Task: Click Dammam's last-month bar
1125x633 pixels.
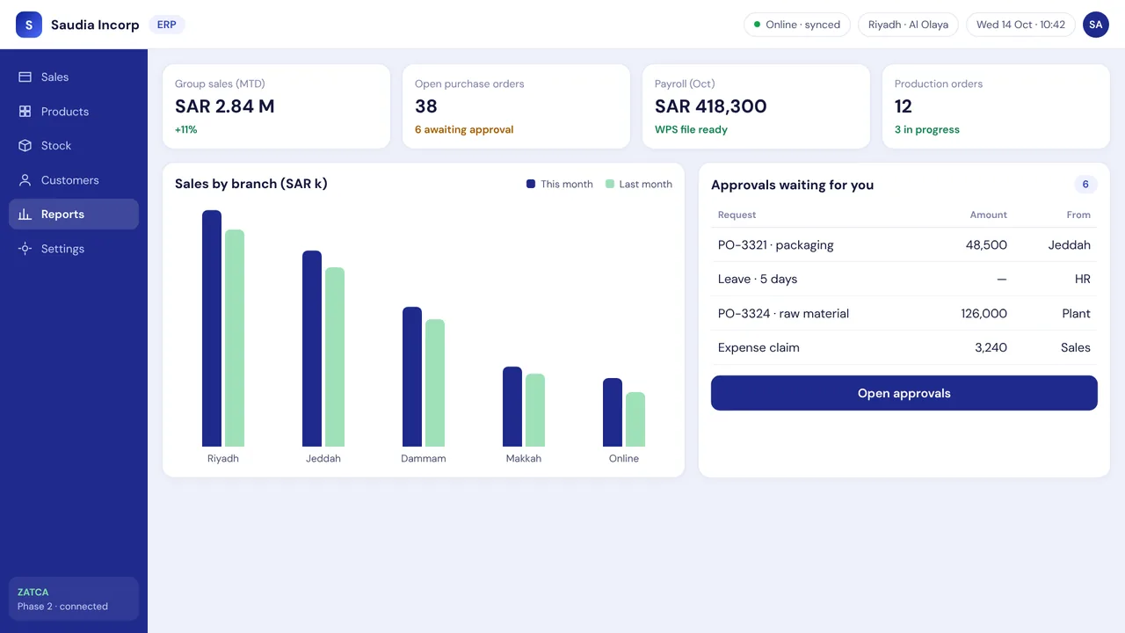Action: tap(435, 383)
